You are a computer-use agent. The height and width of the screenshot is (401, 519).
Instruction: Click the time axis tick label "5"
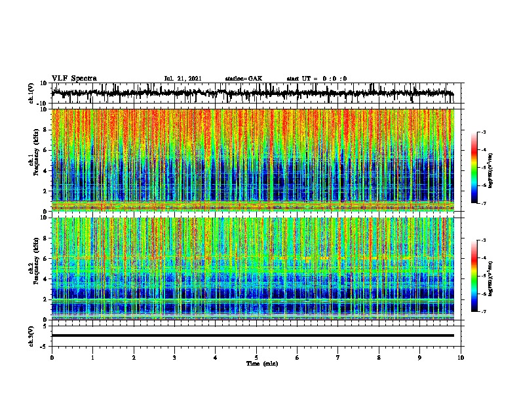256,358
